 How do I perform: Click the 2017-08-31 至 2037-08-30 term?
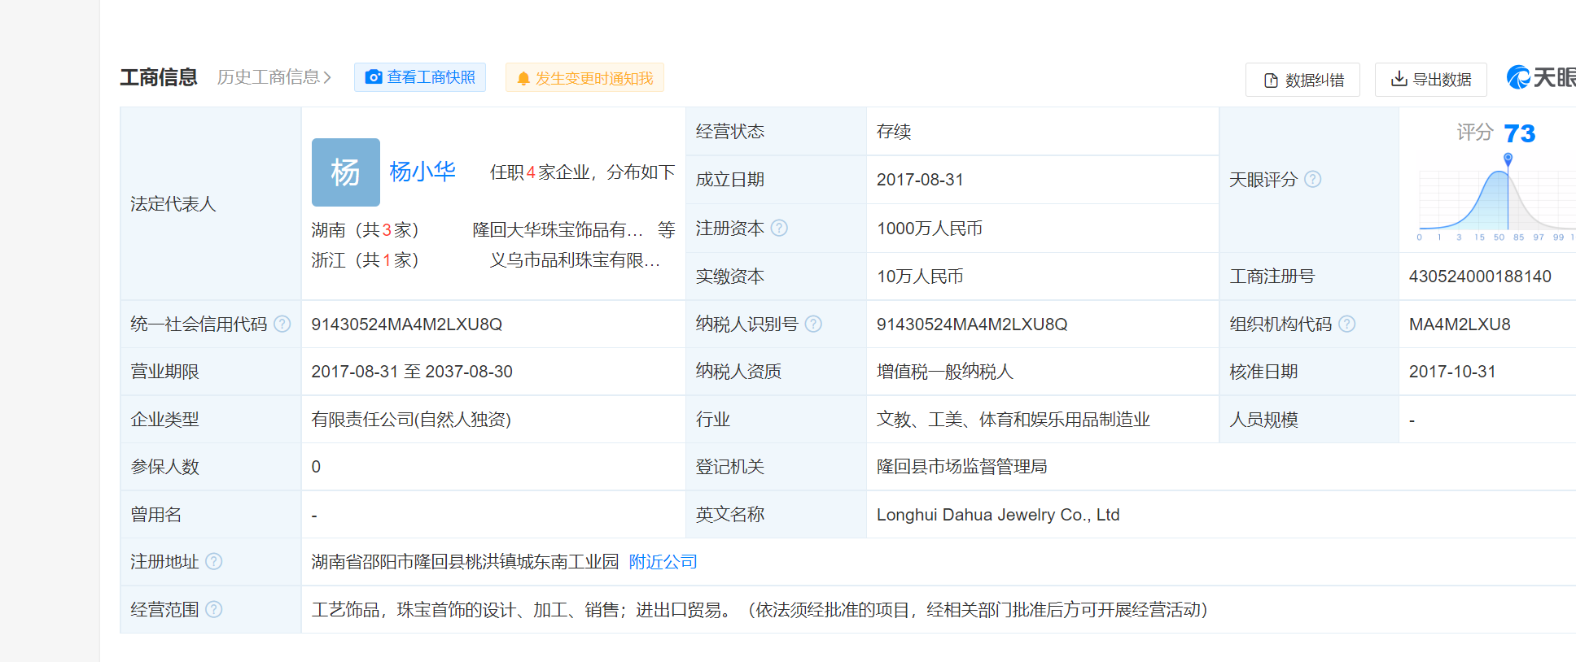coord(412,372)
